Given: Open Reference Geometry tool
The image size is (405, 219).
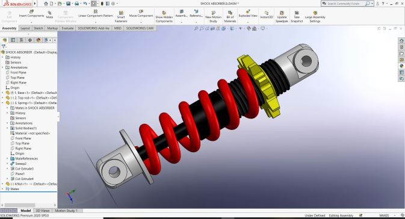Looking at the screenshot, I should coord(196,14).
